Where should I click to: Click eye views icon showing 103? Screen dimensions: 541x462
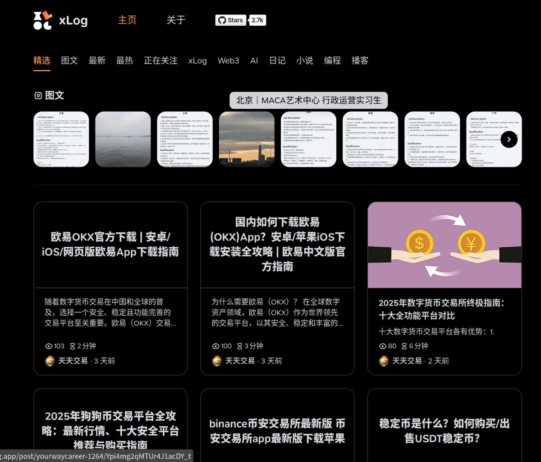(49, 346)
